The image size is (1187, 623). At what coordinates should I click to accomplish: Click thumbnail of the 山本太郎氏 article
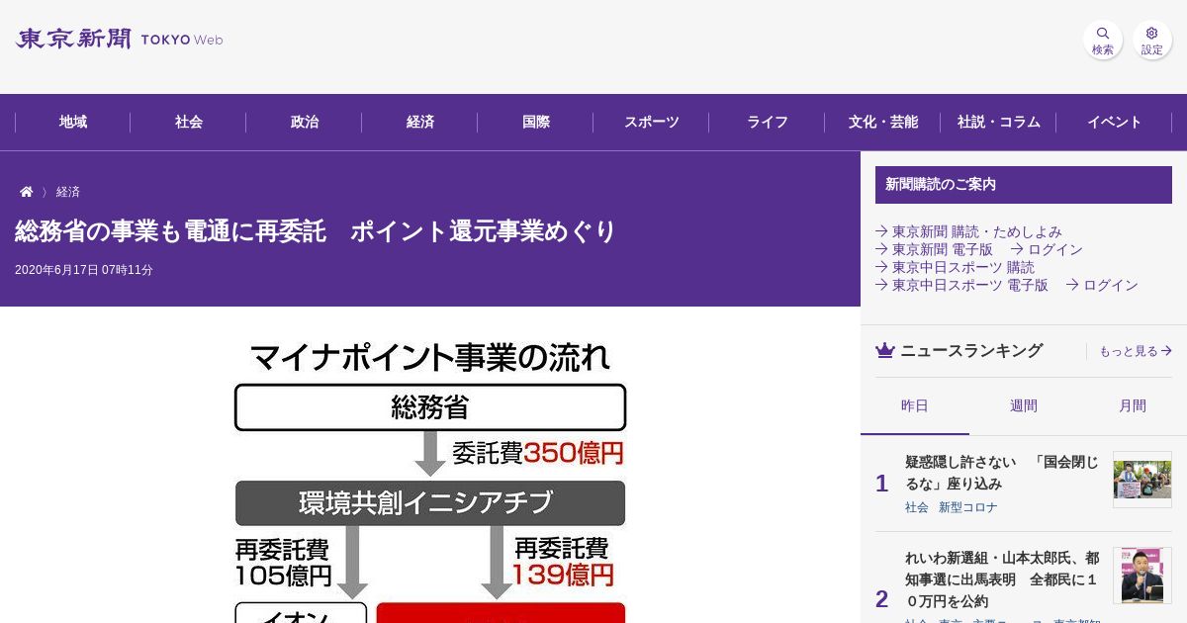1142,576
